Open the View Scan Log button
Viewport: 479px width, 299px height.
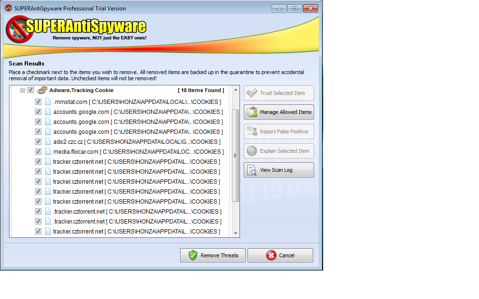[278, 170]
